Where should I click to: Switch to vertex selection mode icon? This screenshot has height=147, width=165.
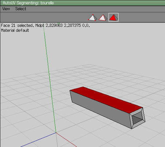coord(92,18)
